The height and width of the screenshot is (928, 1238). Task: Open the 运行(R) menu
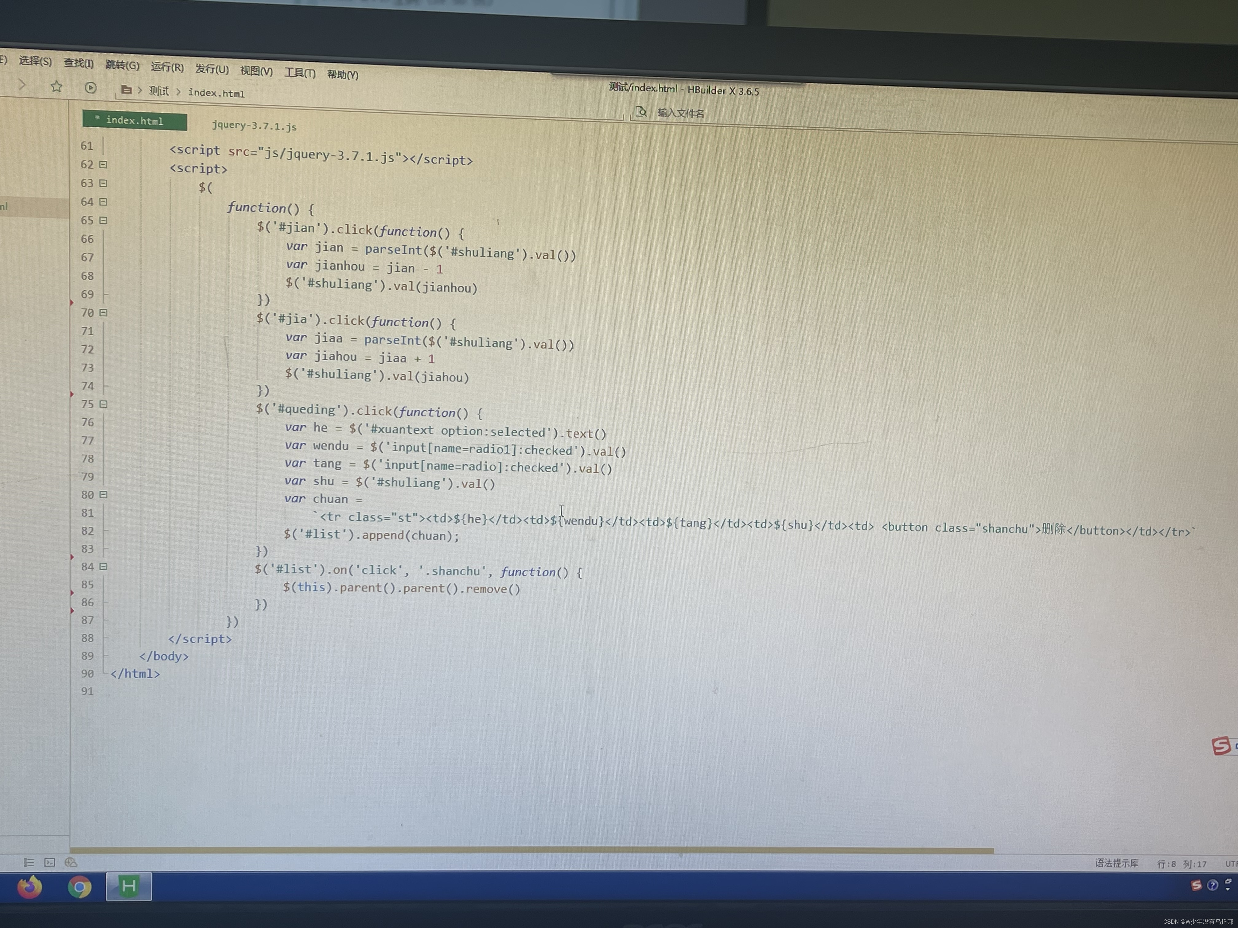pos(167,67)
